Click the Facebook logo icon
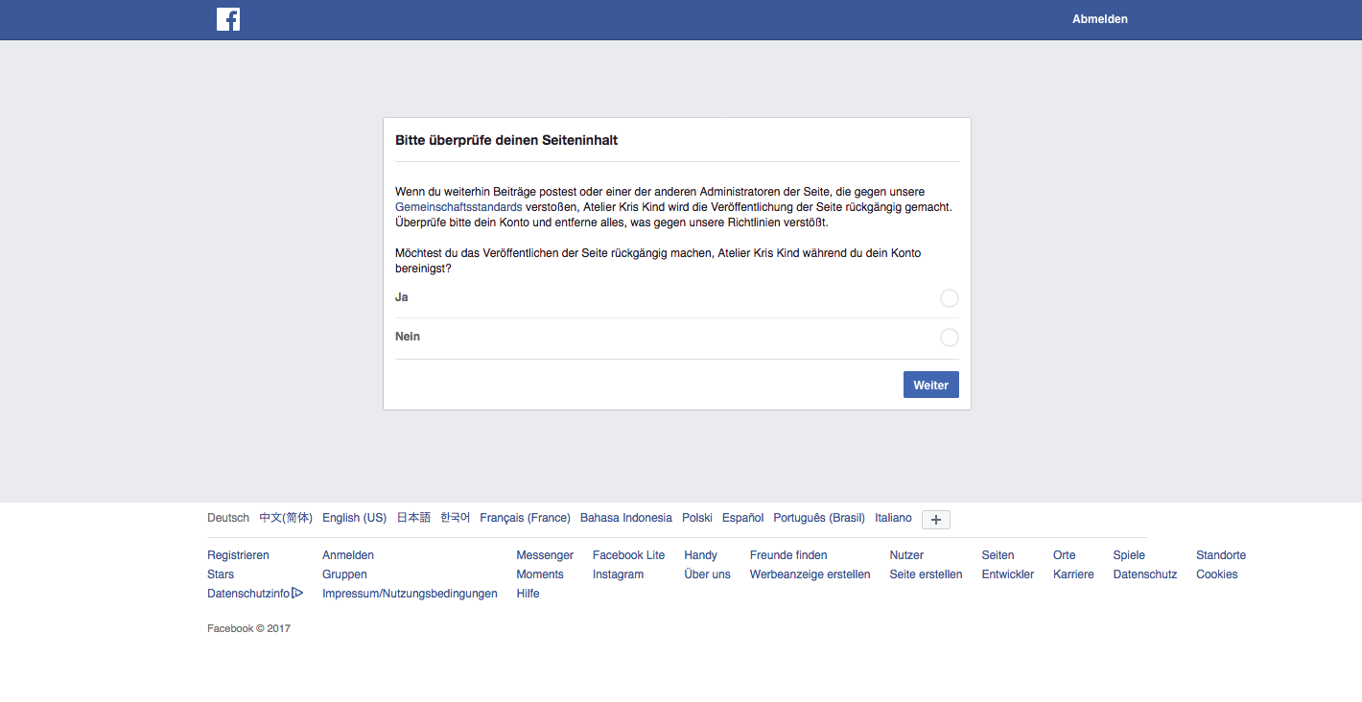 pos(228,19)
